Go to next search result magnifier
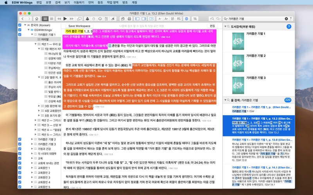 (x=218, y=19)
